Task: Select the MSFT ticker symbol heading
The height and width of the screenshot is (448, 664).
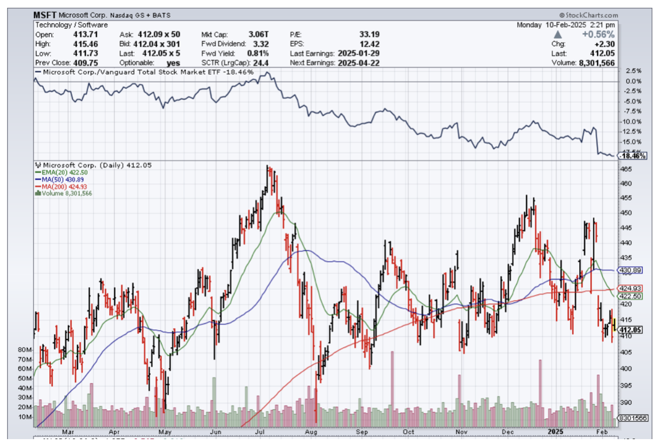Action: (45, 16)
